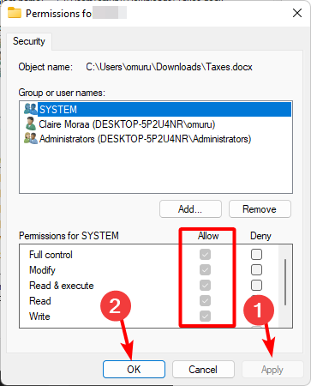Click the Claire Moraa user icon

click(31, 124)
